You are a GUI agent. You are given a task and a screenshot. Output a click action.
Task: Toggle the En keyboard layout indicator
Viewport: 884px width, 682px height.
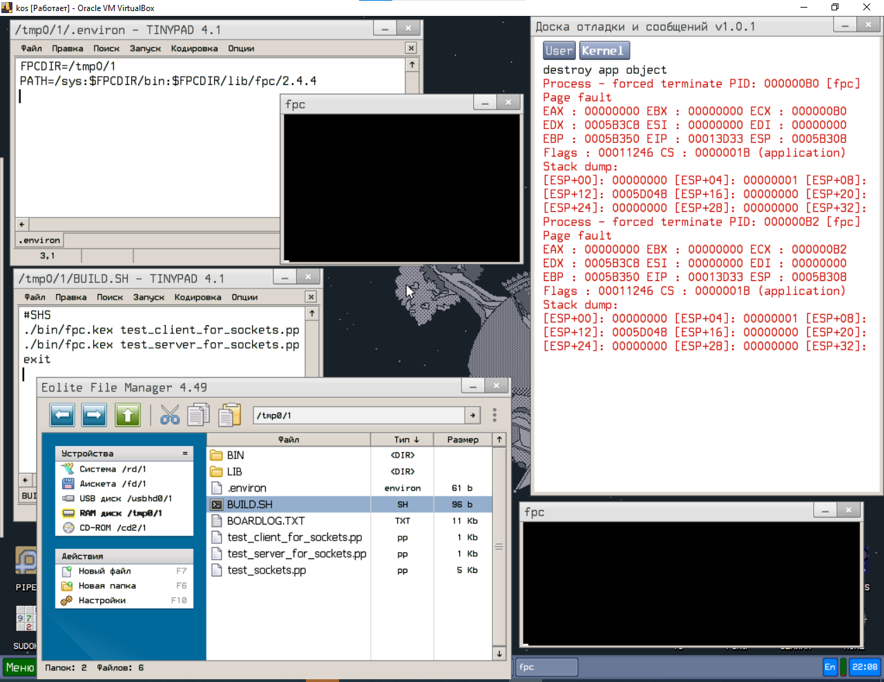tap(829, 667)
